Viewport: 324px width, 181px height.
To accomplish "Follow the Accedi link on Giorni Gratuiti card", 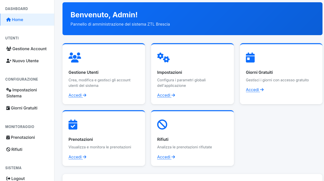I will (255, 90).
